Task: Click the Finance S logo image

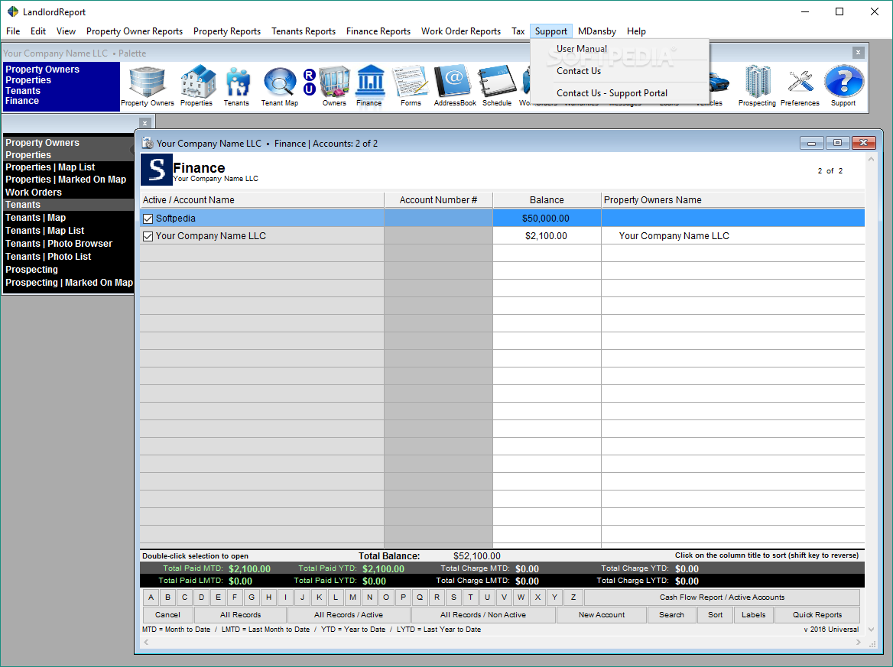Action: coord(157,170)
